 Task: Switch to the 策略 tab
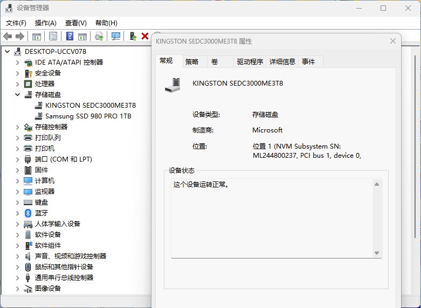coord(195,62)
